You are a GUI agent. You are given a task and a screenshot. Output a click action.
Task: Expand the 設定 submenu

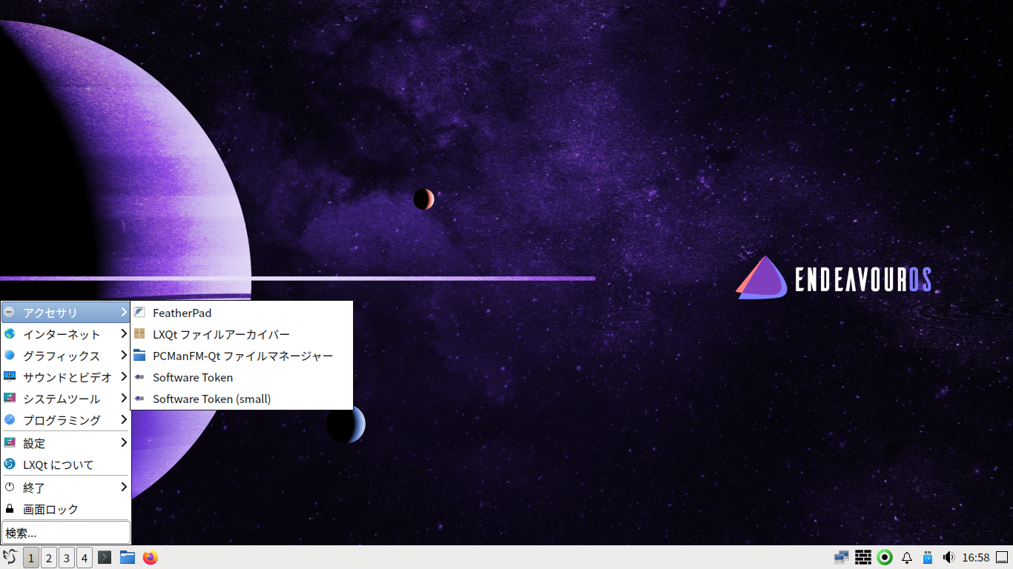pyautogui.click(x=66, y=443)
